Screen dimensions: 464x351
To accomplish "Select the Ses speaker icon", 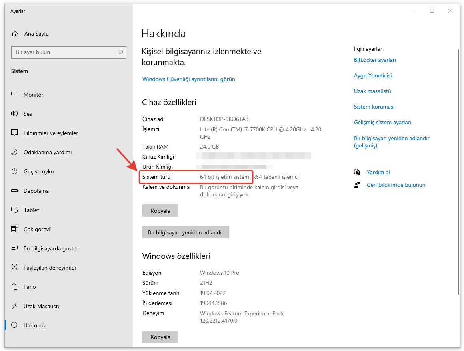I will [x=14, y=114].
